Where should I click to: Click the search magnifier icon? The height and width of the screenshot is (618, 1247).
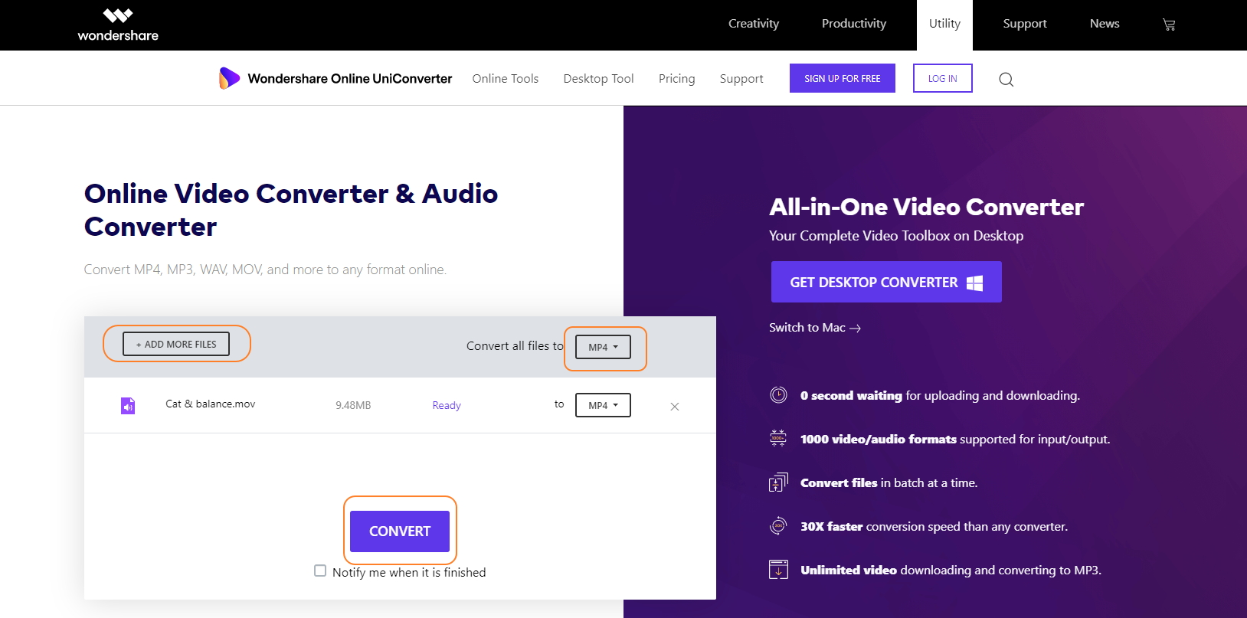1006,79
